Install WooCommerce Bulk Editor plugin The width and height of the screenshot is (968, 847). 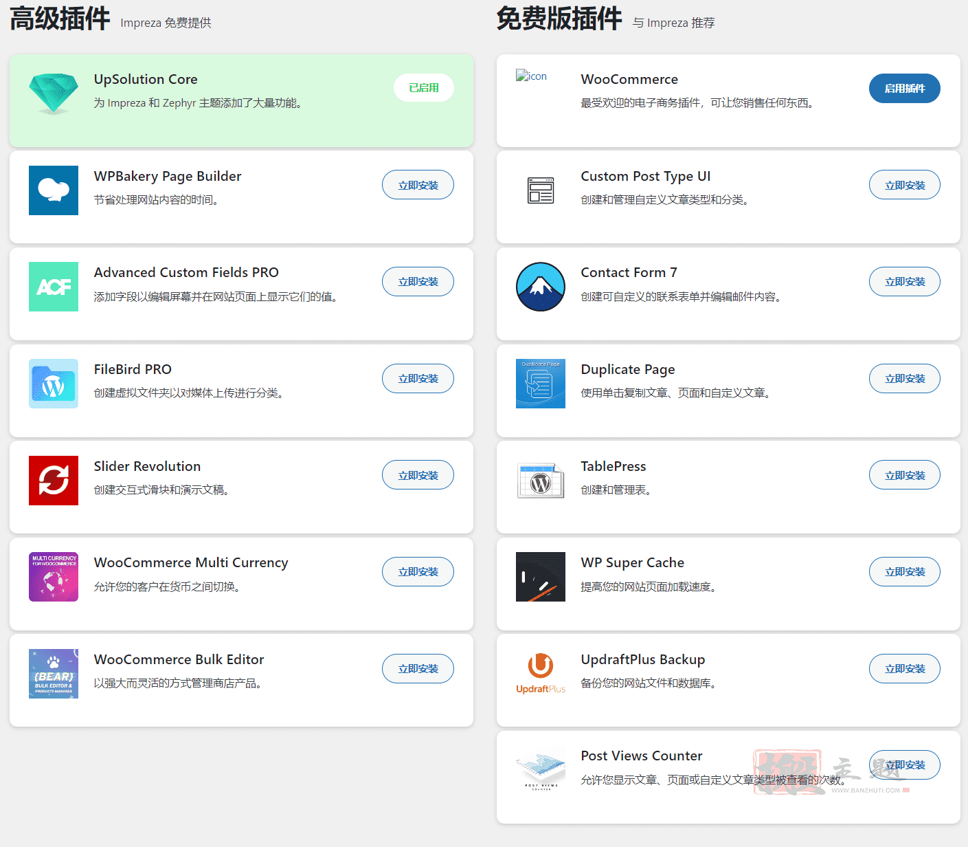[418, 668]
